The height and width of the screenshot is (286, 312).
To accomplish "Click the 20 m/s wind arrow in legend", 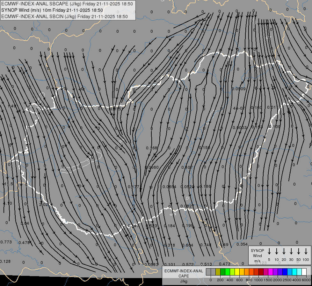I will click(x=284, y=251).
